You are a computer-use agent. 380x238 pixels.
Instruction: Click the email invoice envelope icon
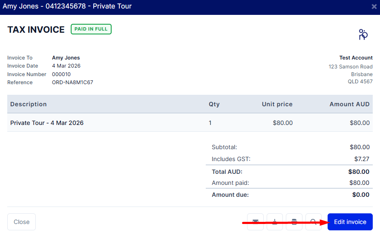click(x=255, y=222)
